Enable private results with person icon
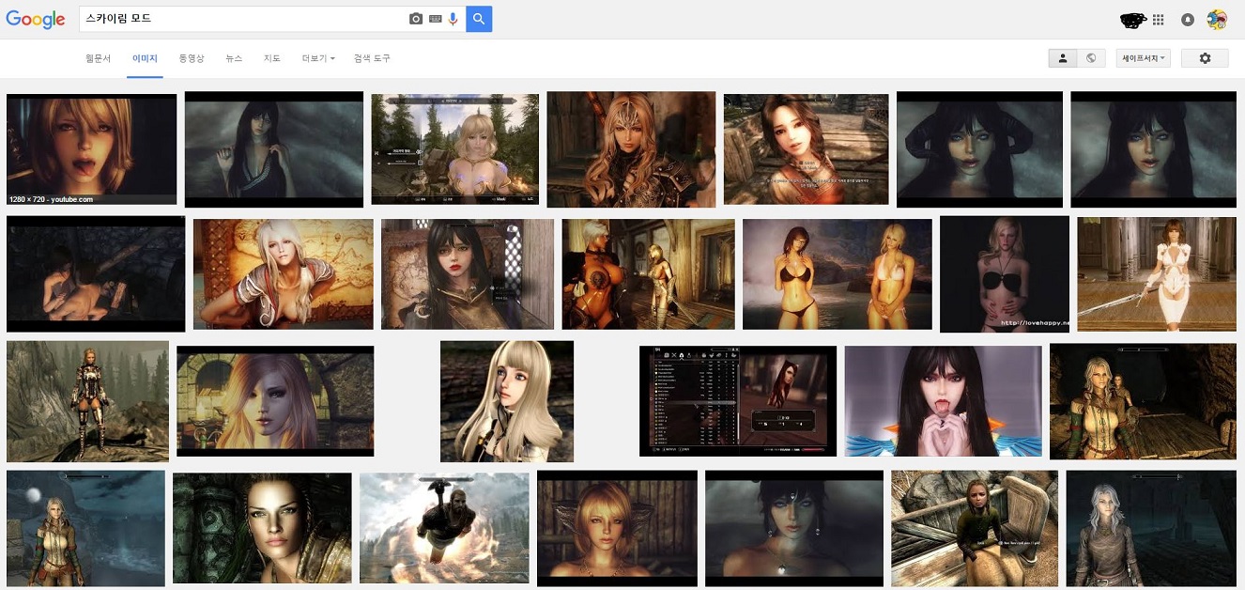1245x590 pixels. tap(1063, 58)
